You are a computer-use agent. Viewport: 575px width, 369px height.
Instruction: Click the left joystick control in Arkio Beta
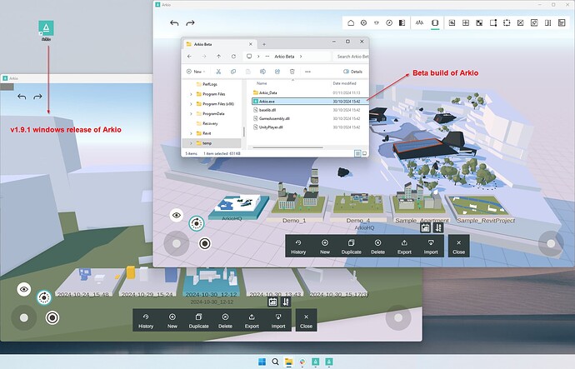(177, 244)
